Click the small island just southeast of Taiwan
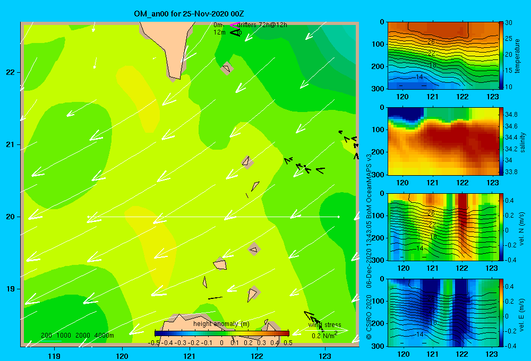The height and width of the screenshot is (361, 531). click(227, 68)
